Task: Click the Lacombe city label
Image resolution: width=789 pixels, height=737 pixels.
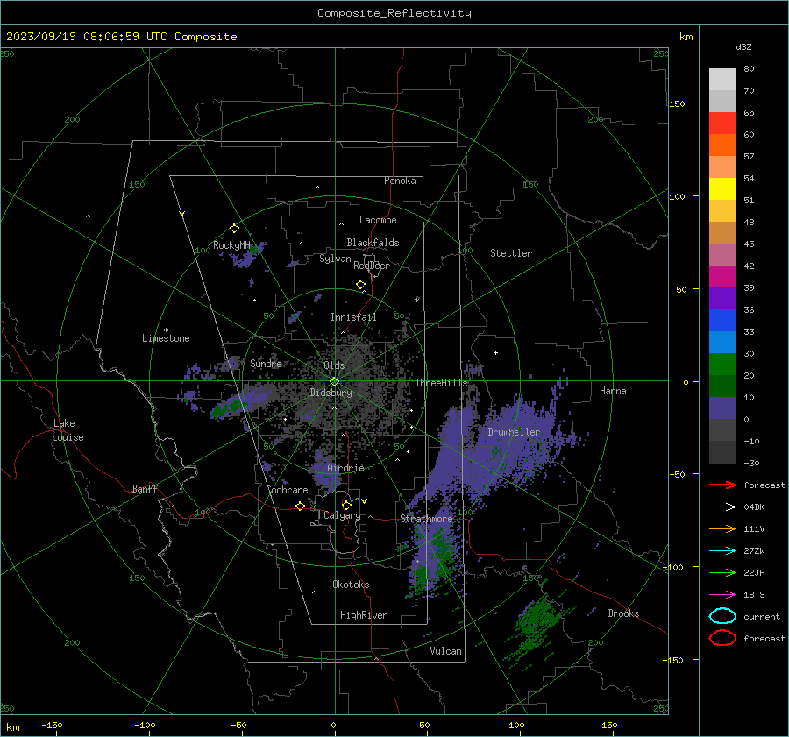Action: coord(378,220)
